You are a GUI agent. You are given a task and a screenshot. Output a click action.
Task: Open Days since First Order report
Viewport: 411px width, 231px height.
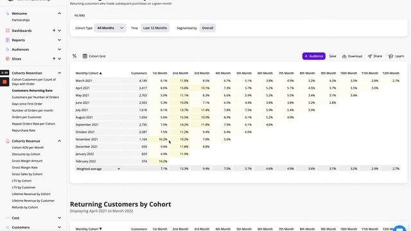click(x=27, y=104)
